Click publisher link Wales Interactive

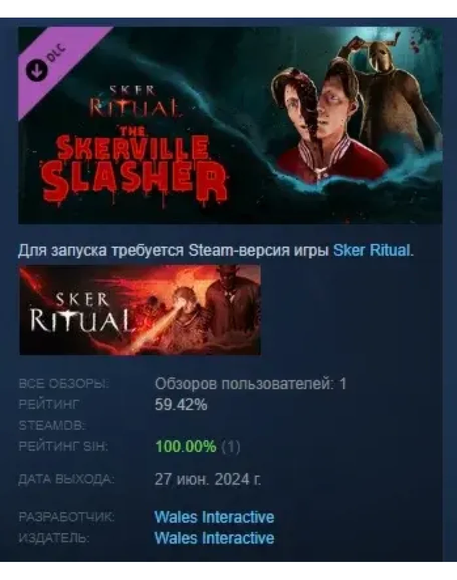(x=214, y=538)
